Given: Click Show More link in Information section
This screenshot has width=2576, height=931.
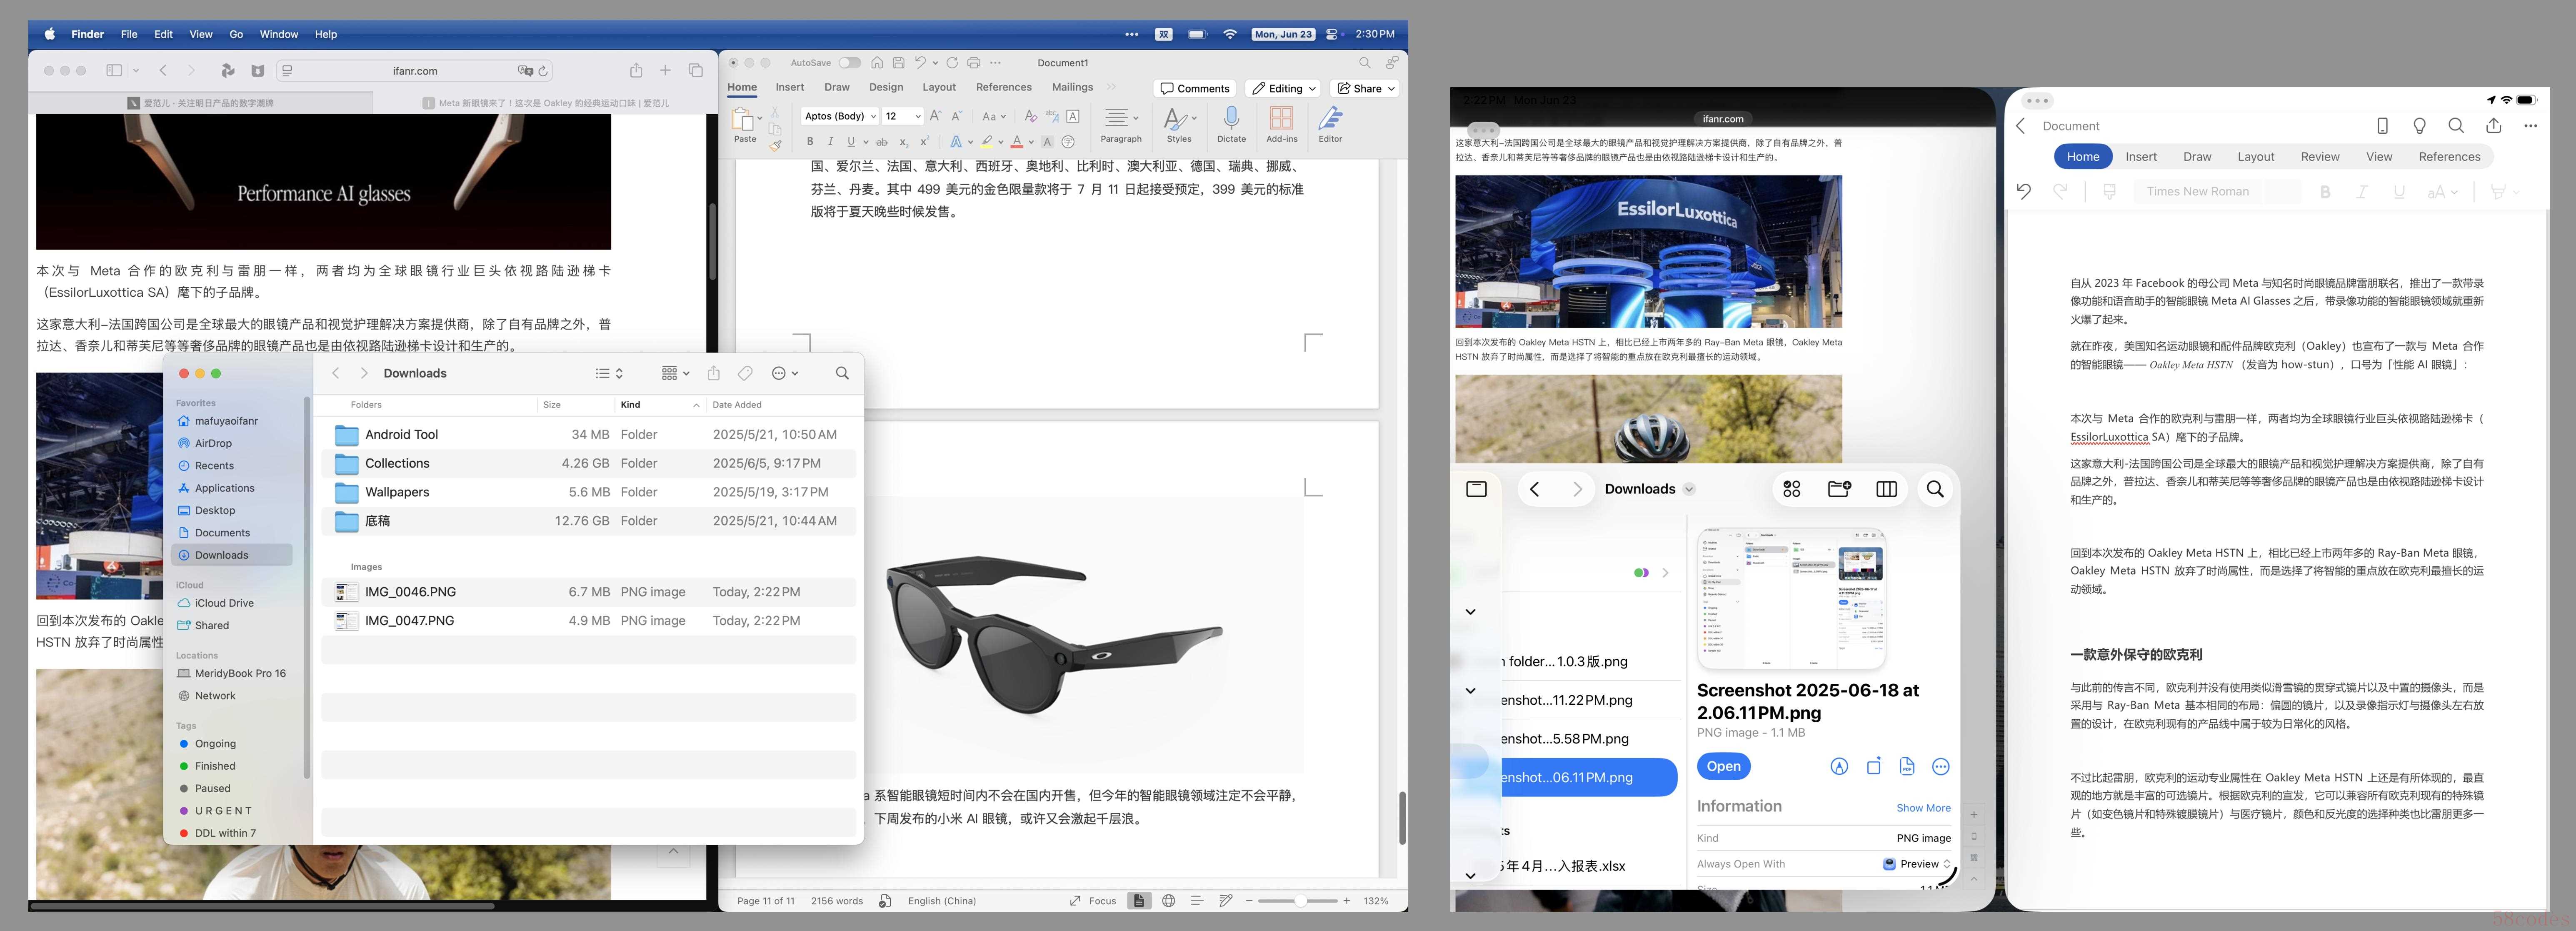Looking at the screenshot, I should click(1923, 808).
